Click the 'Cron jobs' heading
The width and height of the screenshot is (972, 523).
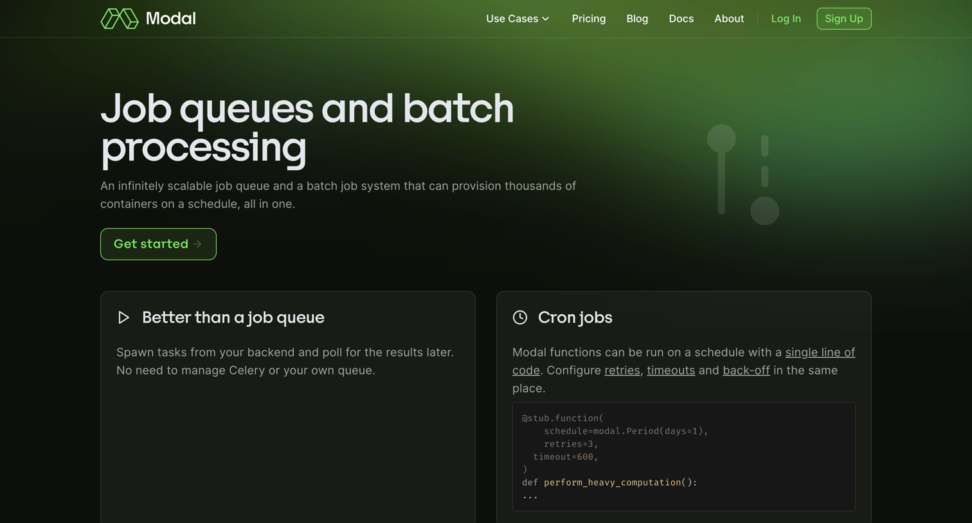pyautogui.click(x=575, y=317)
